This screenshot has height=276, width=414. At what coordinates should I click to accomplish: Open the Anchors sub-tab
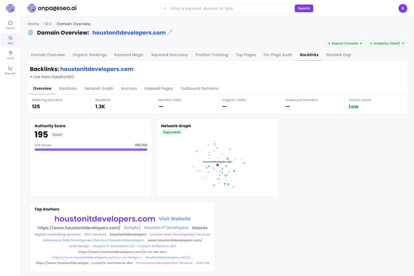click(x=129, y=88)
